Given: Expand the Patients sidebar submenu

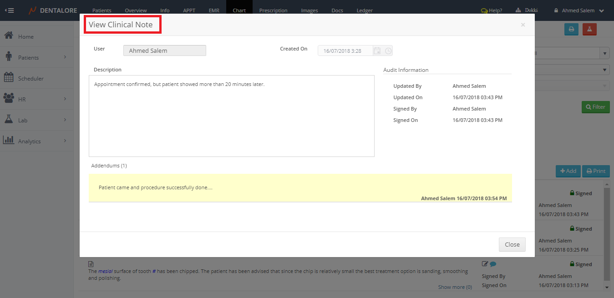Looking at the screenshot, I should (x=65, y=57).
